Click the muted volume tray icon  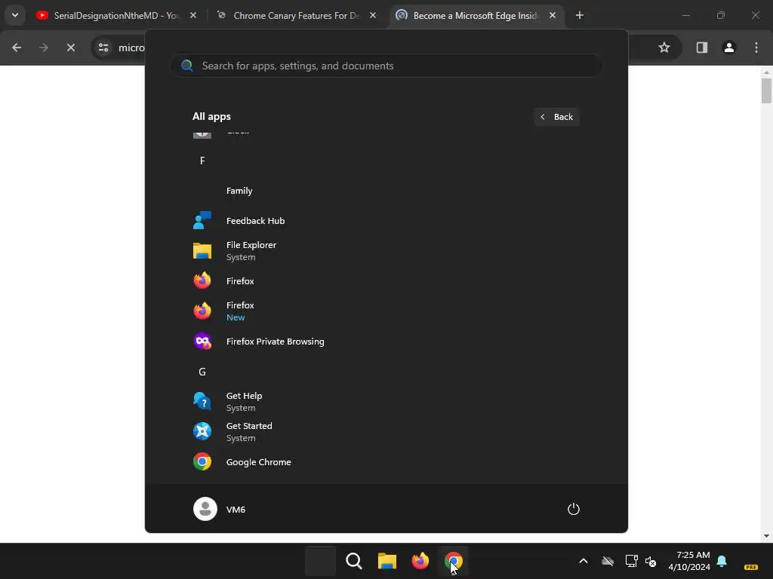point(651,561)
